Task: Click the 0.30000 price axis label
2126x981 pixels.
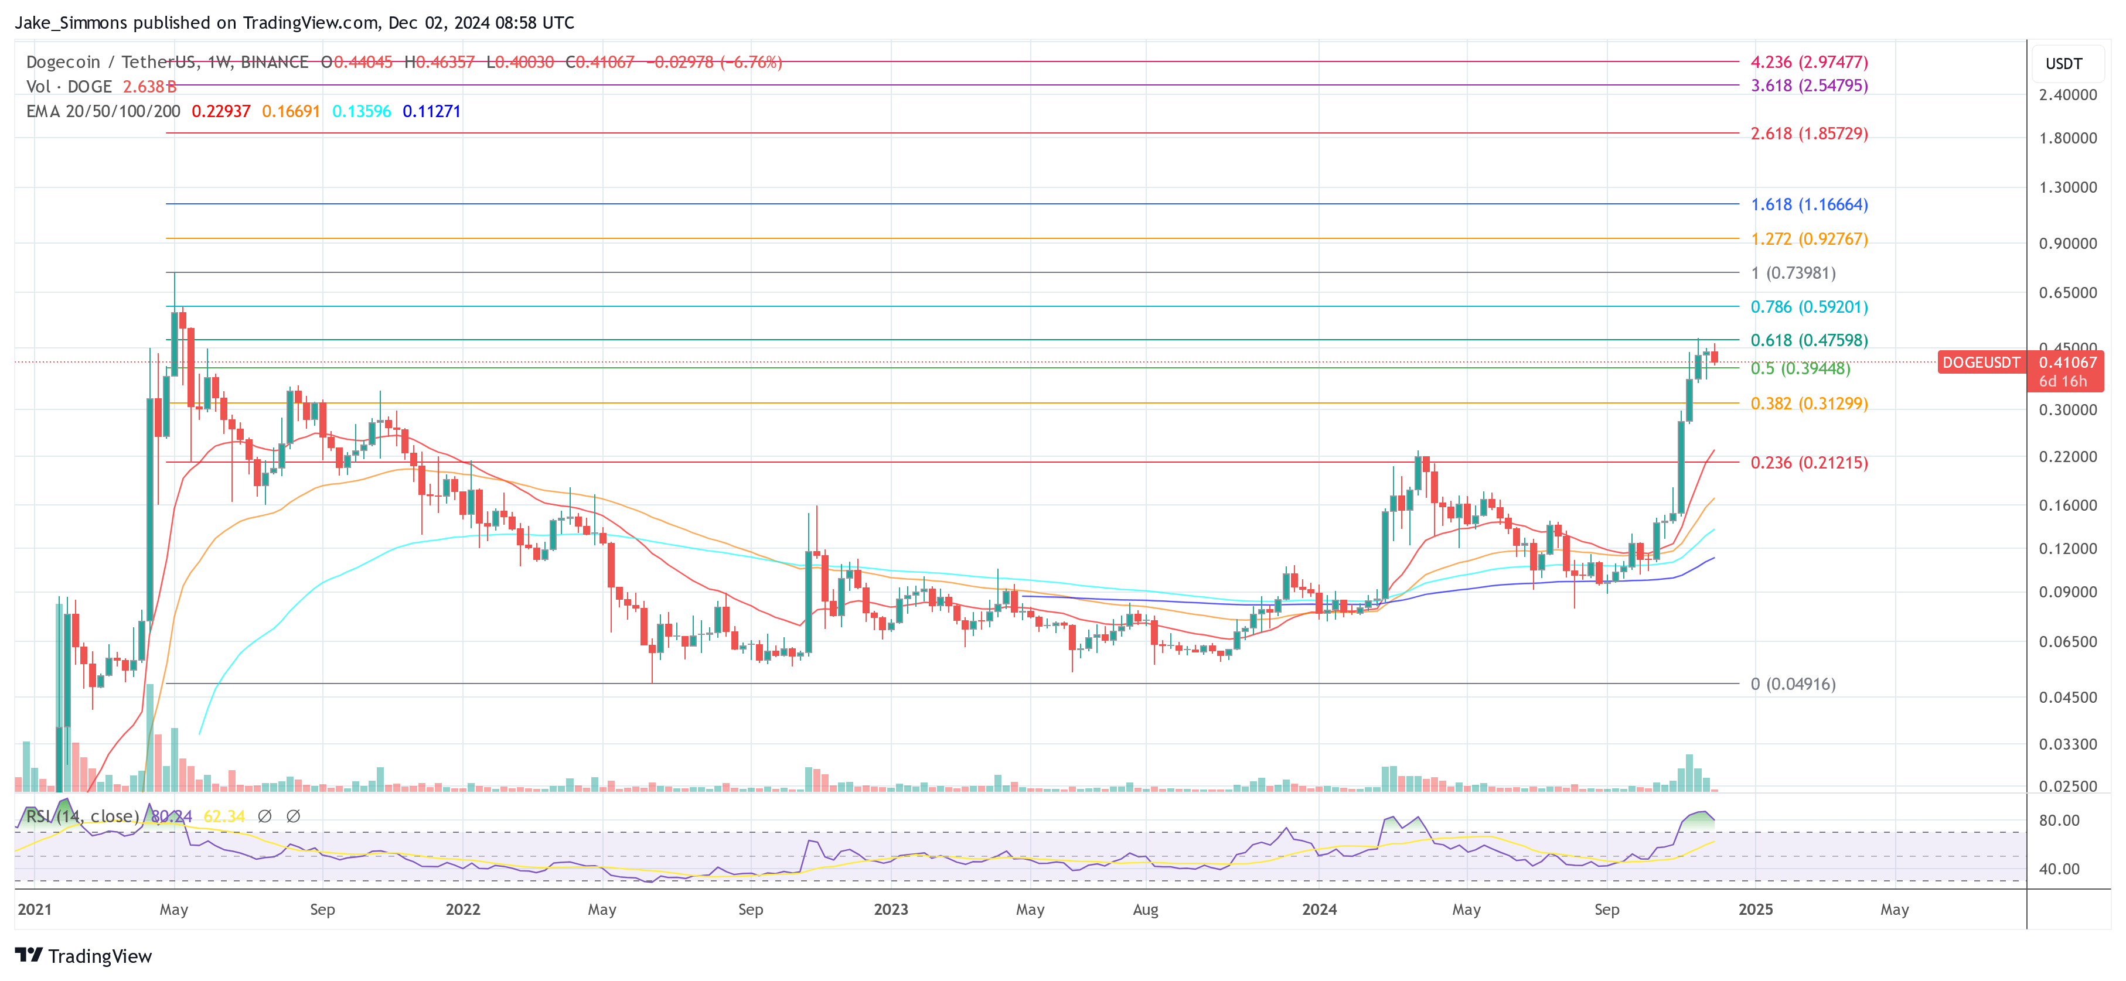Action: point(2067,409)
